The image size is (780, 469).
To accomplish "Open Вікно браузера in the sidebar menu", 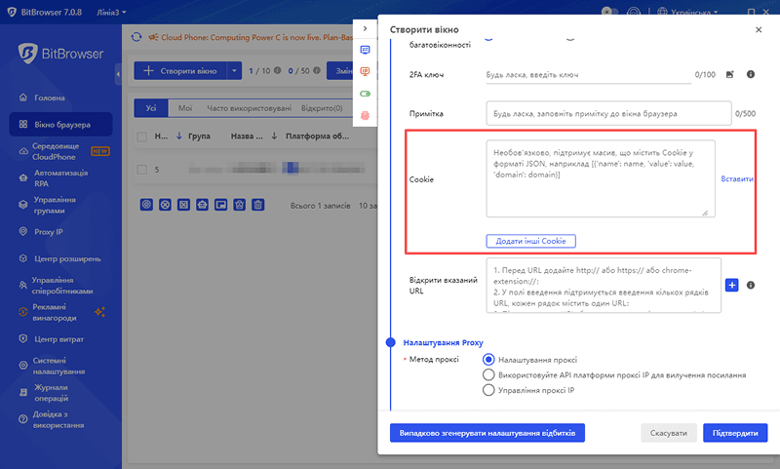I will click(x=61, y=125).
